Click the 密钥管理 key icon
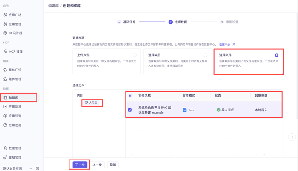 [x=5, y=157]
